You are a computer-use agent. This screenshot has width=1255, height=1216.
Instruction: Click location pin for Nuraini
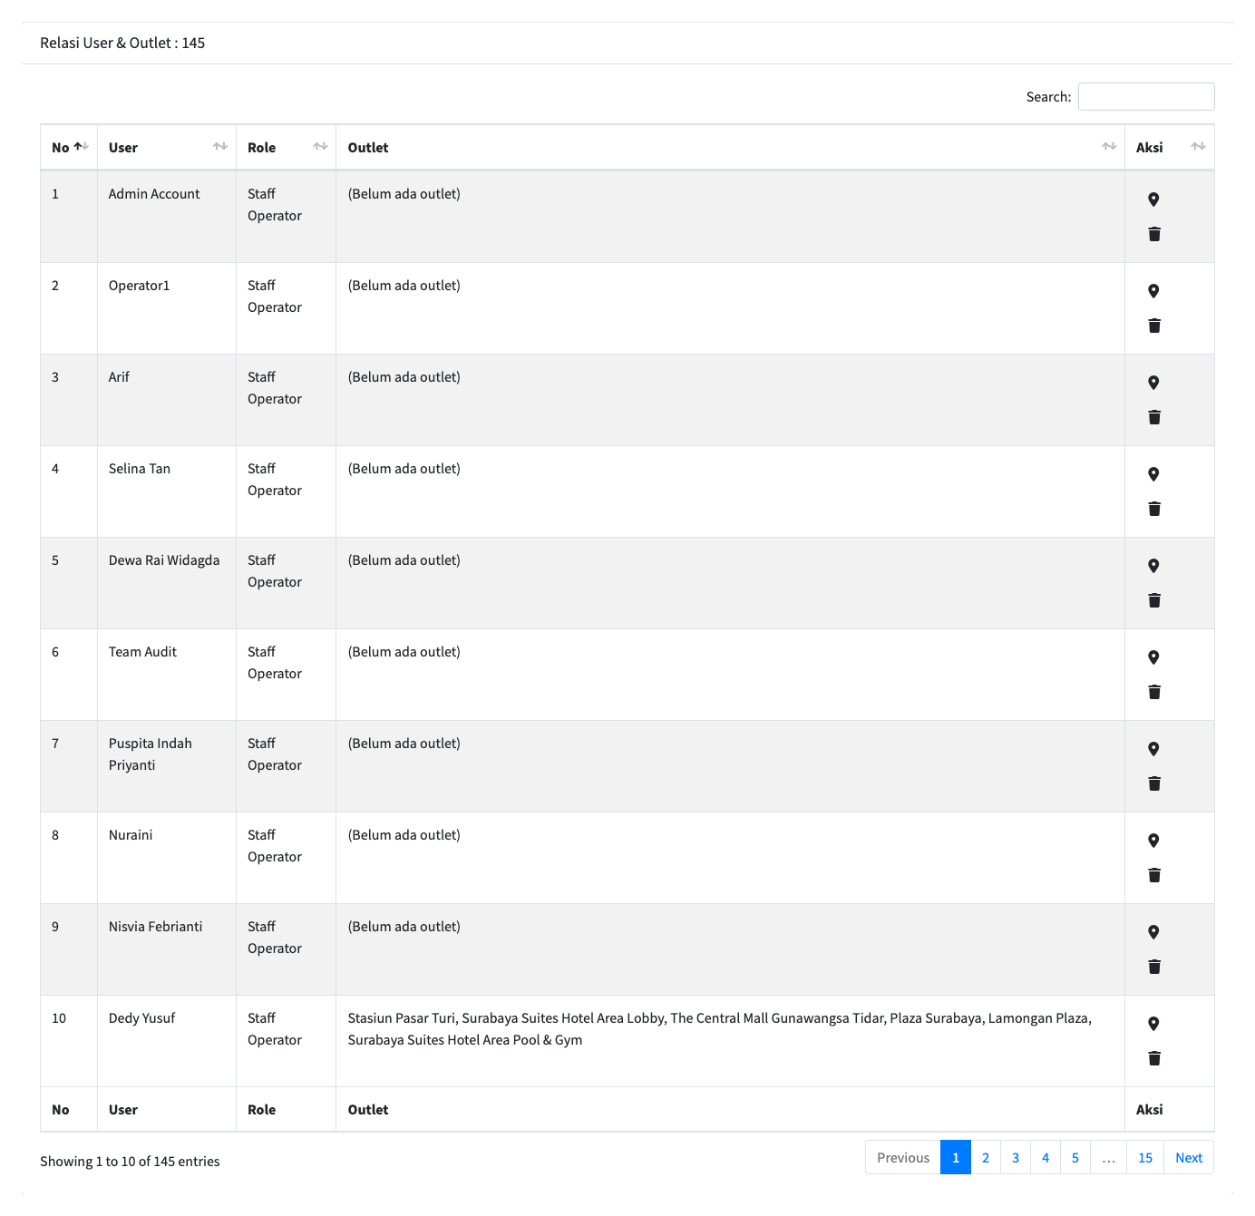click(1153, 841)
